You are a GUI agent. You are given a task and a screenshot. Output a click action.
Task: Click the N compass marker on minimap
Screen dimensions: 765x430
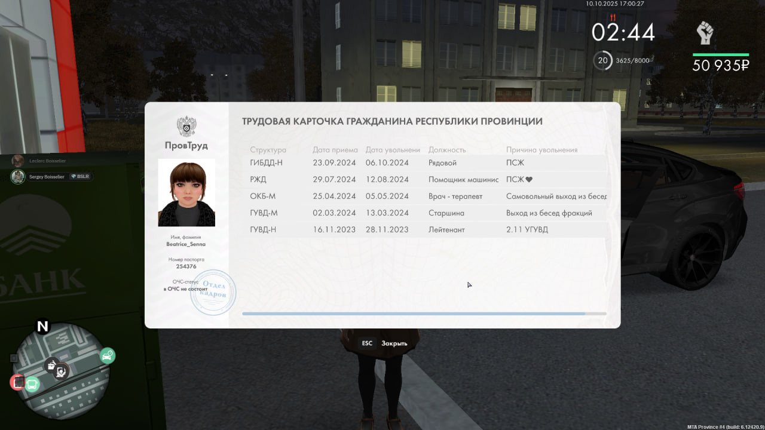click(x=42, y=327)
